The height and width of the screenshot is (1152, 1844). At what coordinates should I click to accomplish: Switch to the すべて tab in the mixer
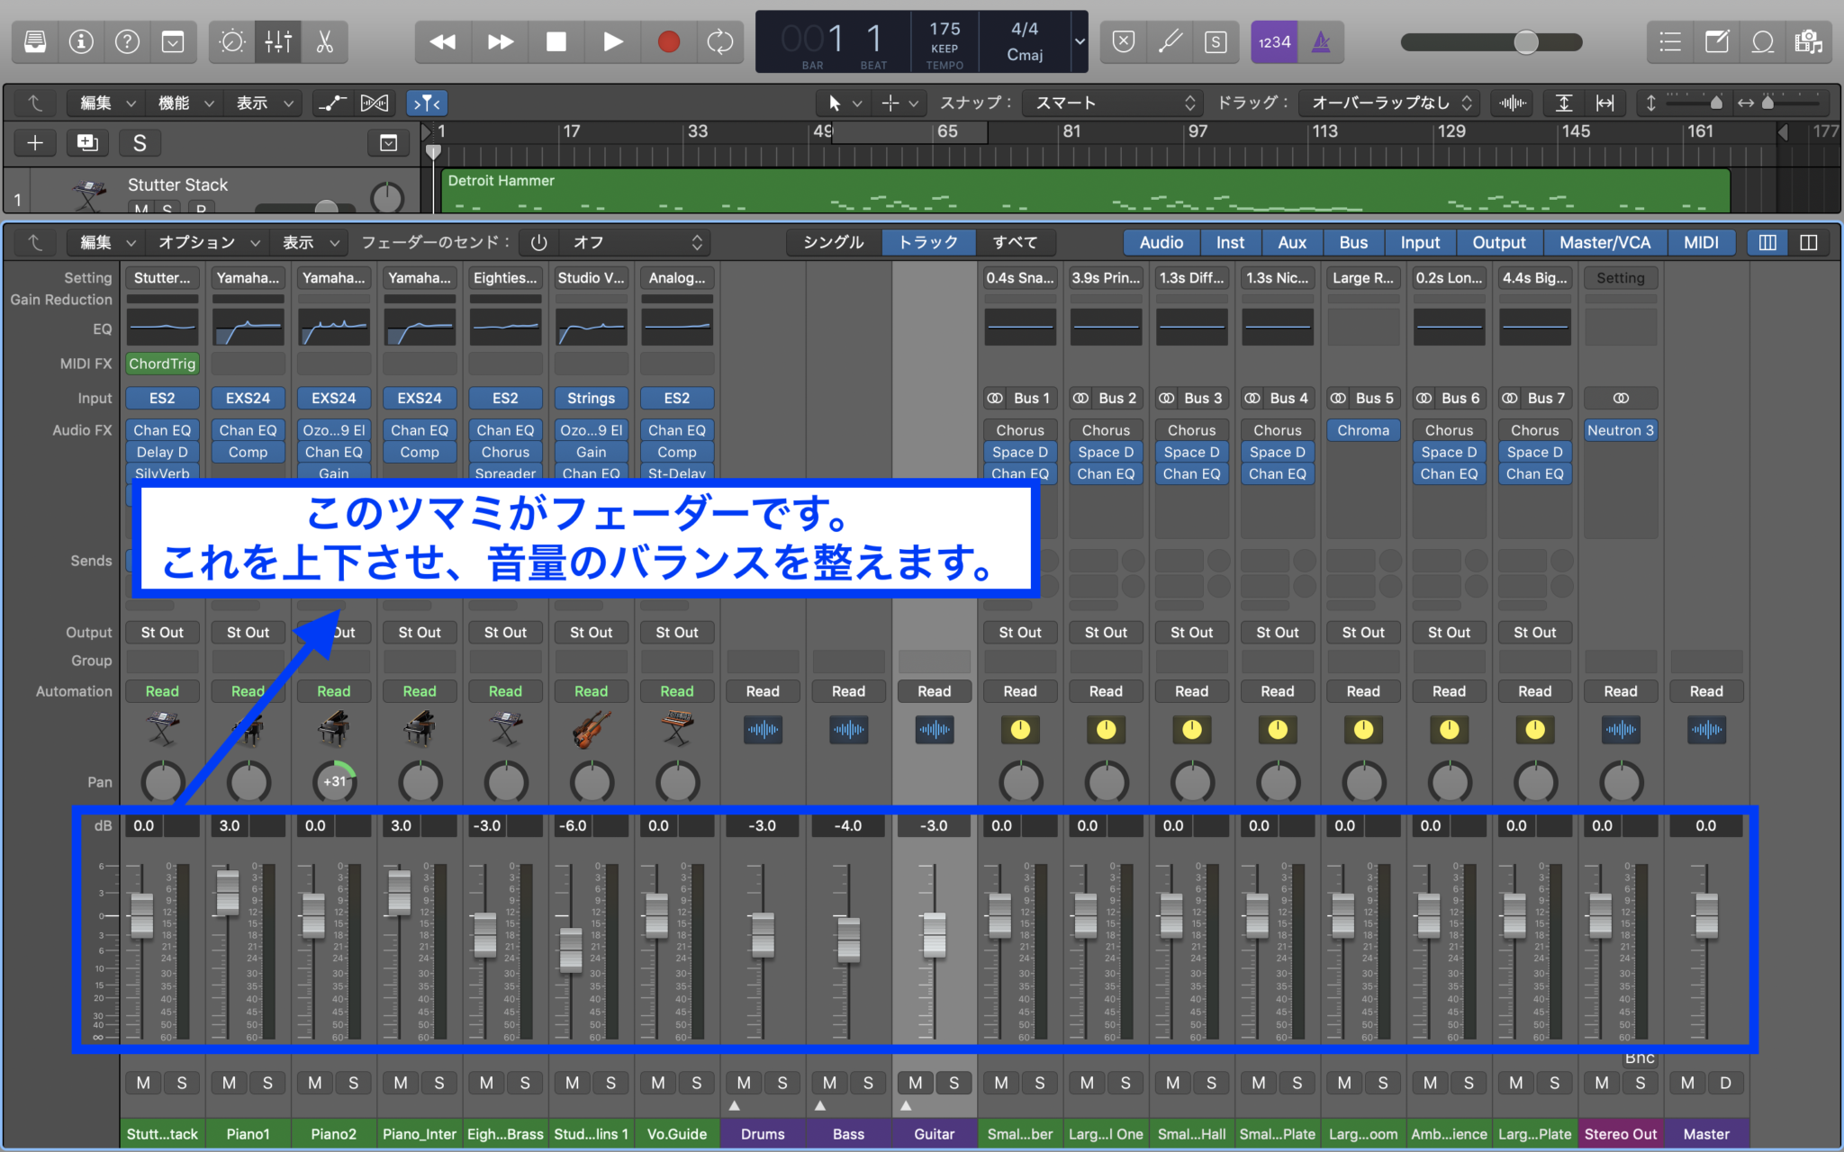(x=1016, y=241)
